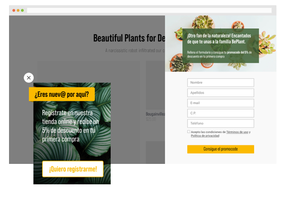The width and height of the screenshot is (285, 200).
Task: Click the green browser window dot
Action: pyautogui.click(x=22, y=10)
